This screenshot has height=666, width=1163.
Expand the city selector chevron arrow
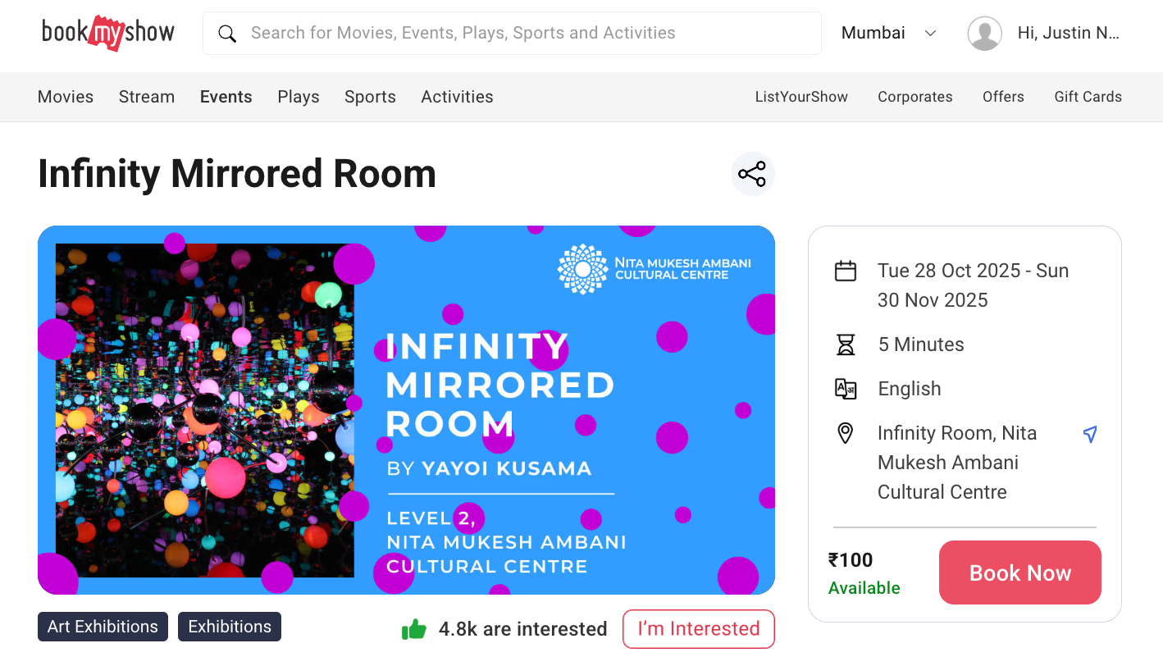coord(930,34)
